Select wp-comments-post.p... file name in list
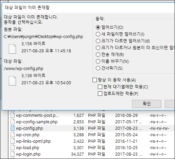Viewport: 175px width, 159px height. coord(37,116)
